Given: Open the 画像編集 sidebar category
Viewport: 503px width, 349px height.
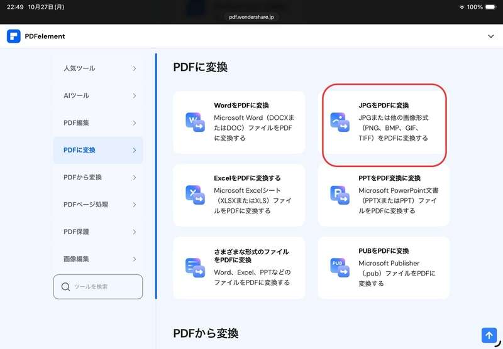Looking at the screenshot, I should tap(98, 259).
